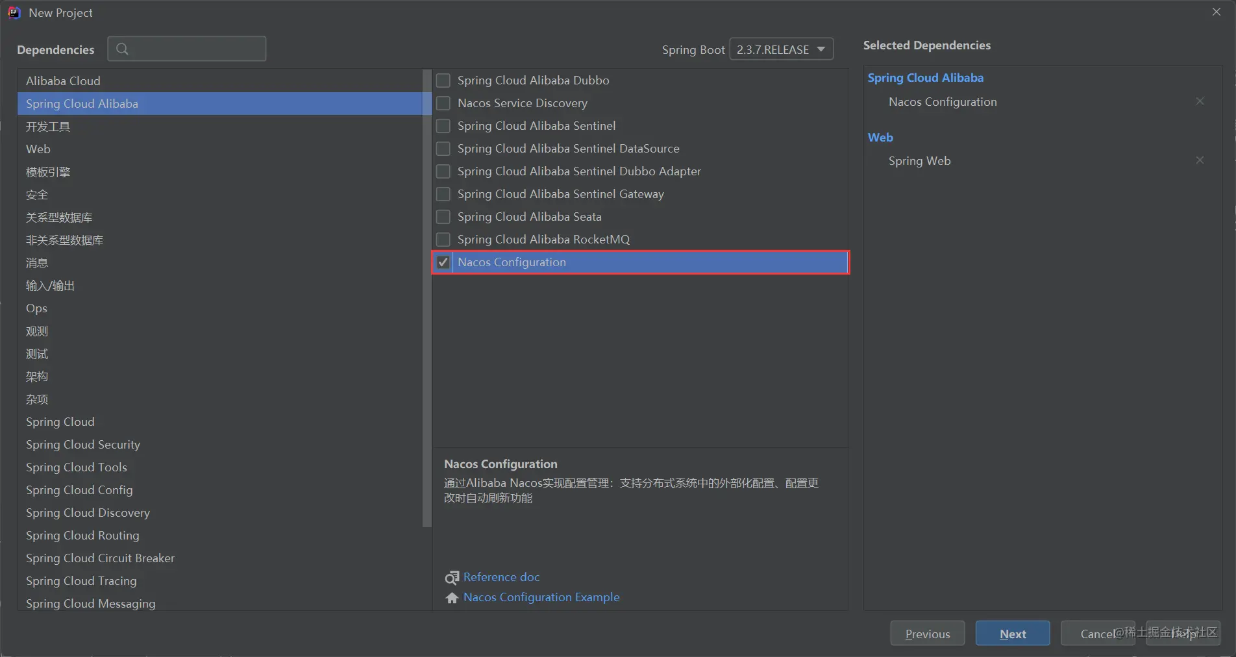Image resolution: width=1236 pixels, height=657 pixels.
Task: Choose Spring Cloud Messaging category
Action: point(219,603)
